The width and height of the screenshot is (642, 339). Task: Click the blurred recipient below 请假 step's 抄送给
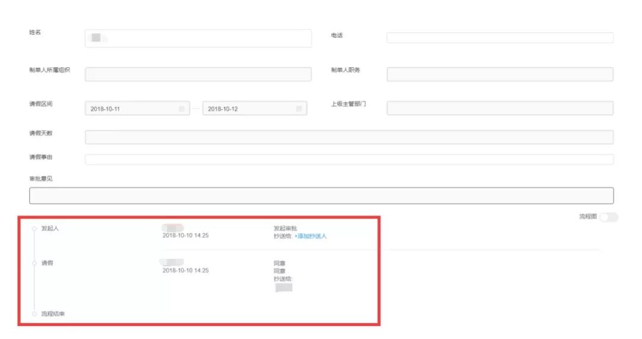(x=284, y=288)
